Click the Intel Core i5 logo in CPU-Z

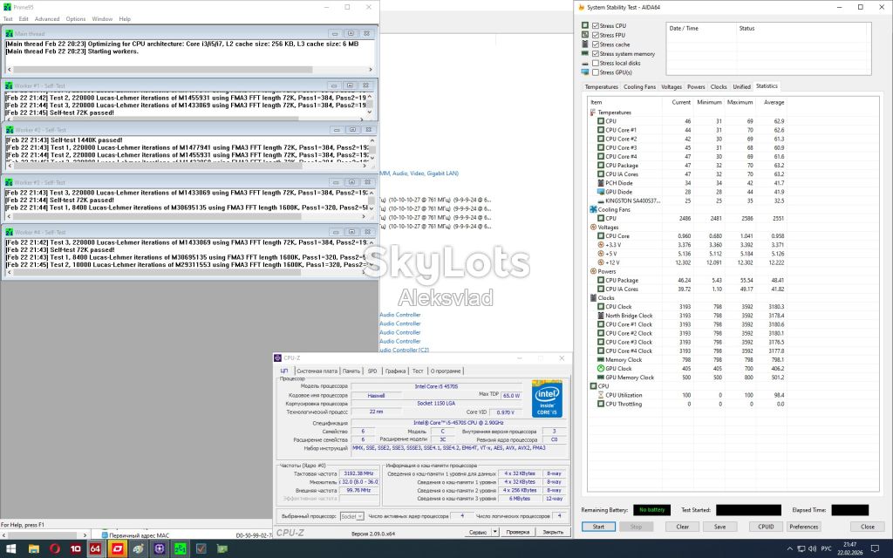pyautogui.click(x=547, y=398)
